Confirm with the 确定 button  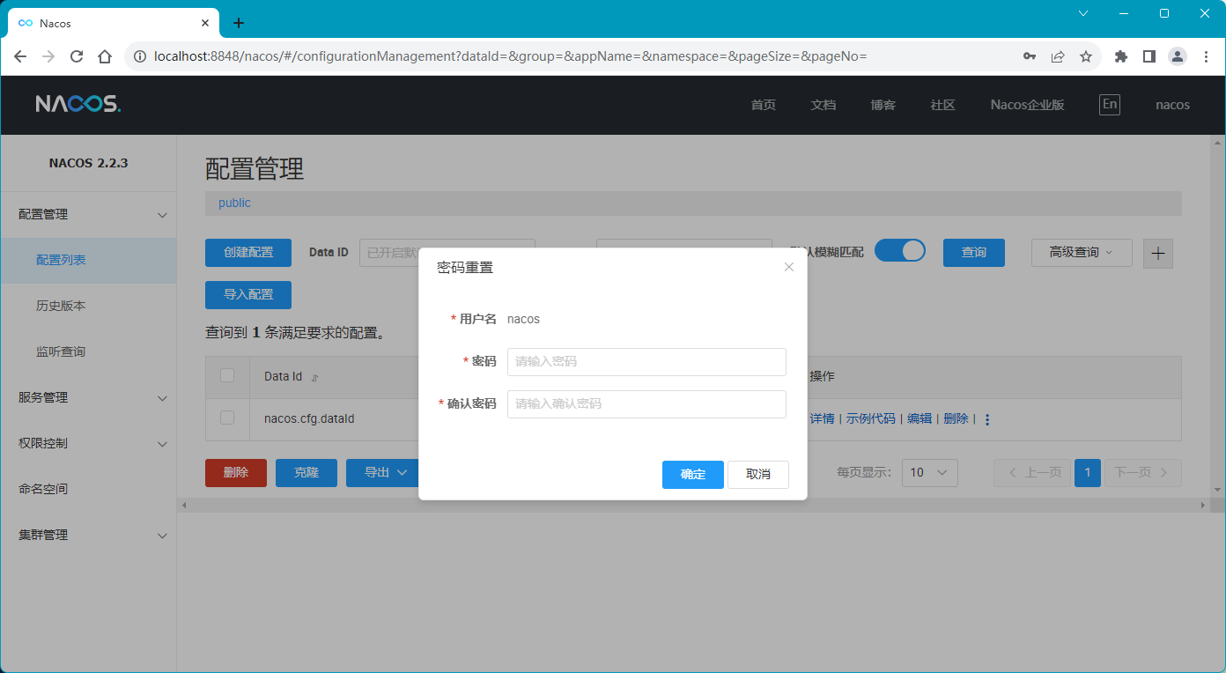(693, 474)
